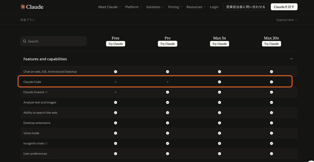Click Chat on web checkmark under Free
Image resolution: width=314 pixels, height=162 pixels.
point(115,72)
